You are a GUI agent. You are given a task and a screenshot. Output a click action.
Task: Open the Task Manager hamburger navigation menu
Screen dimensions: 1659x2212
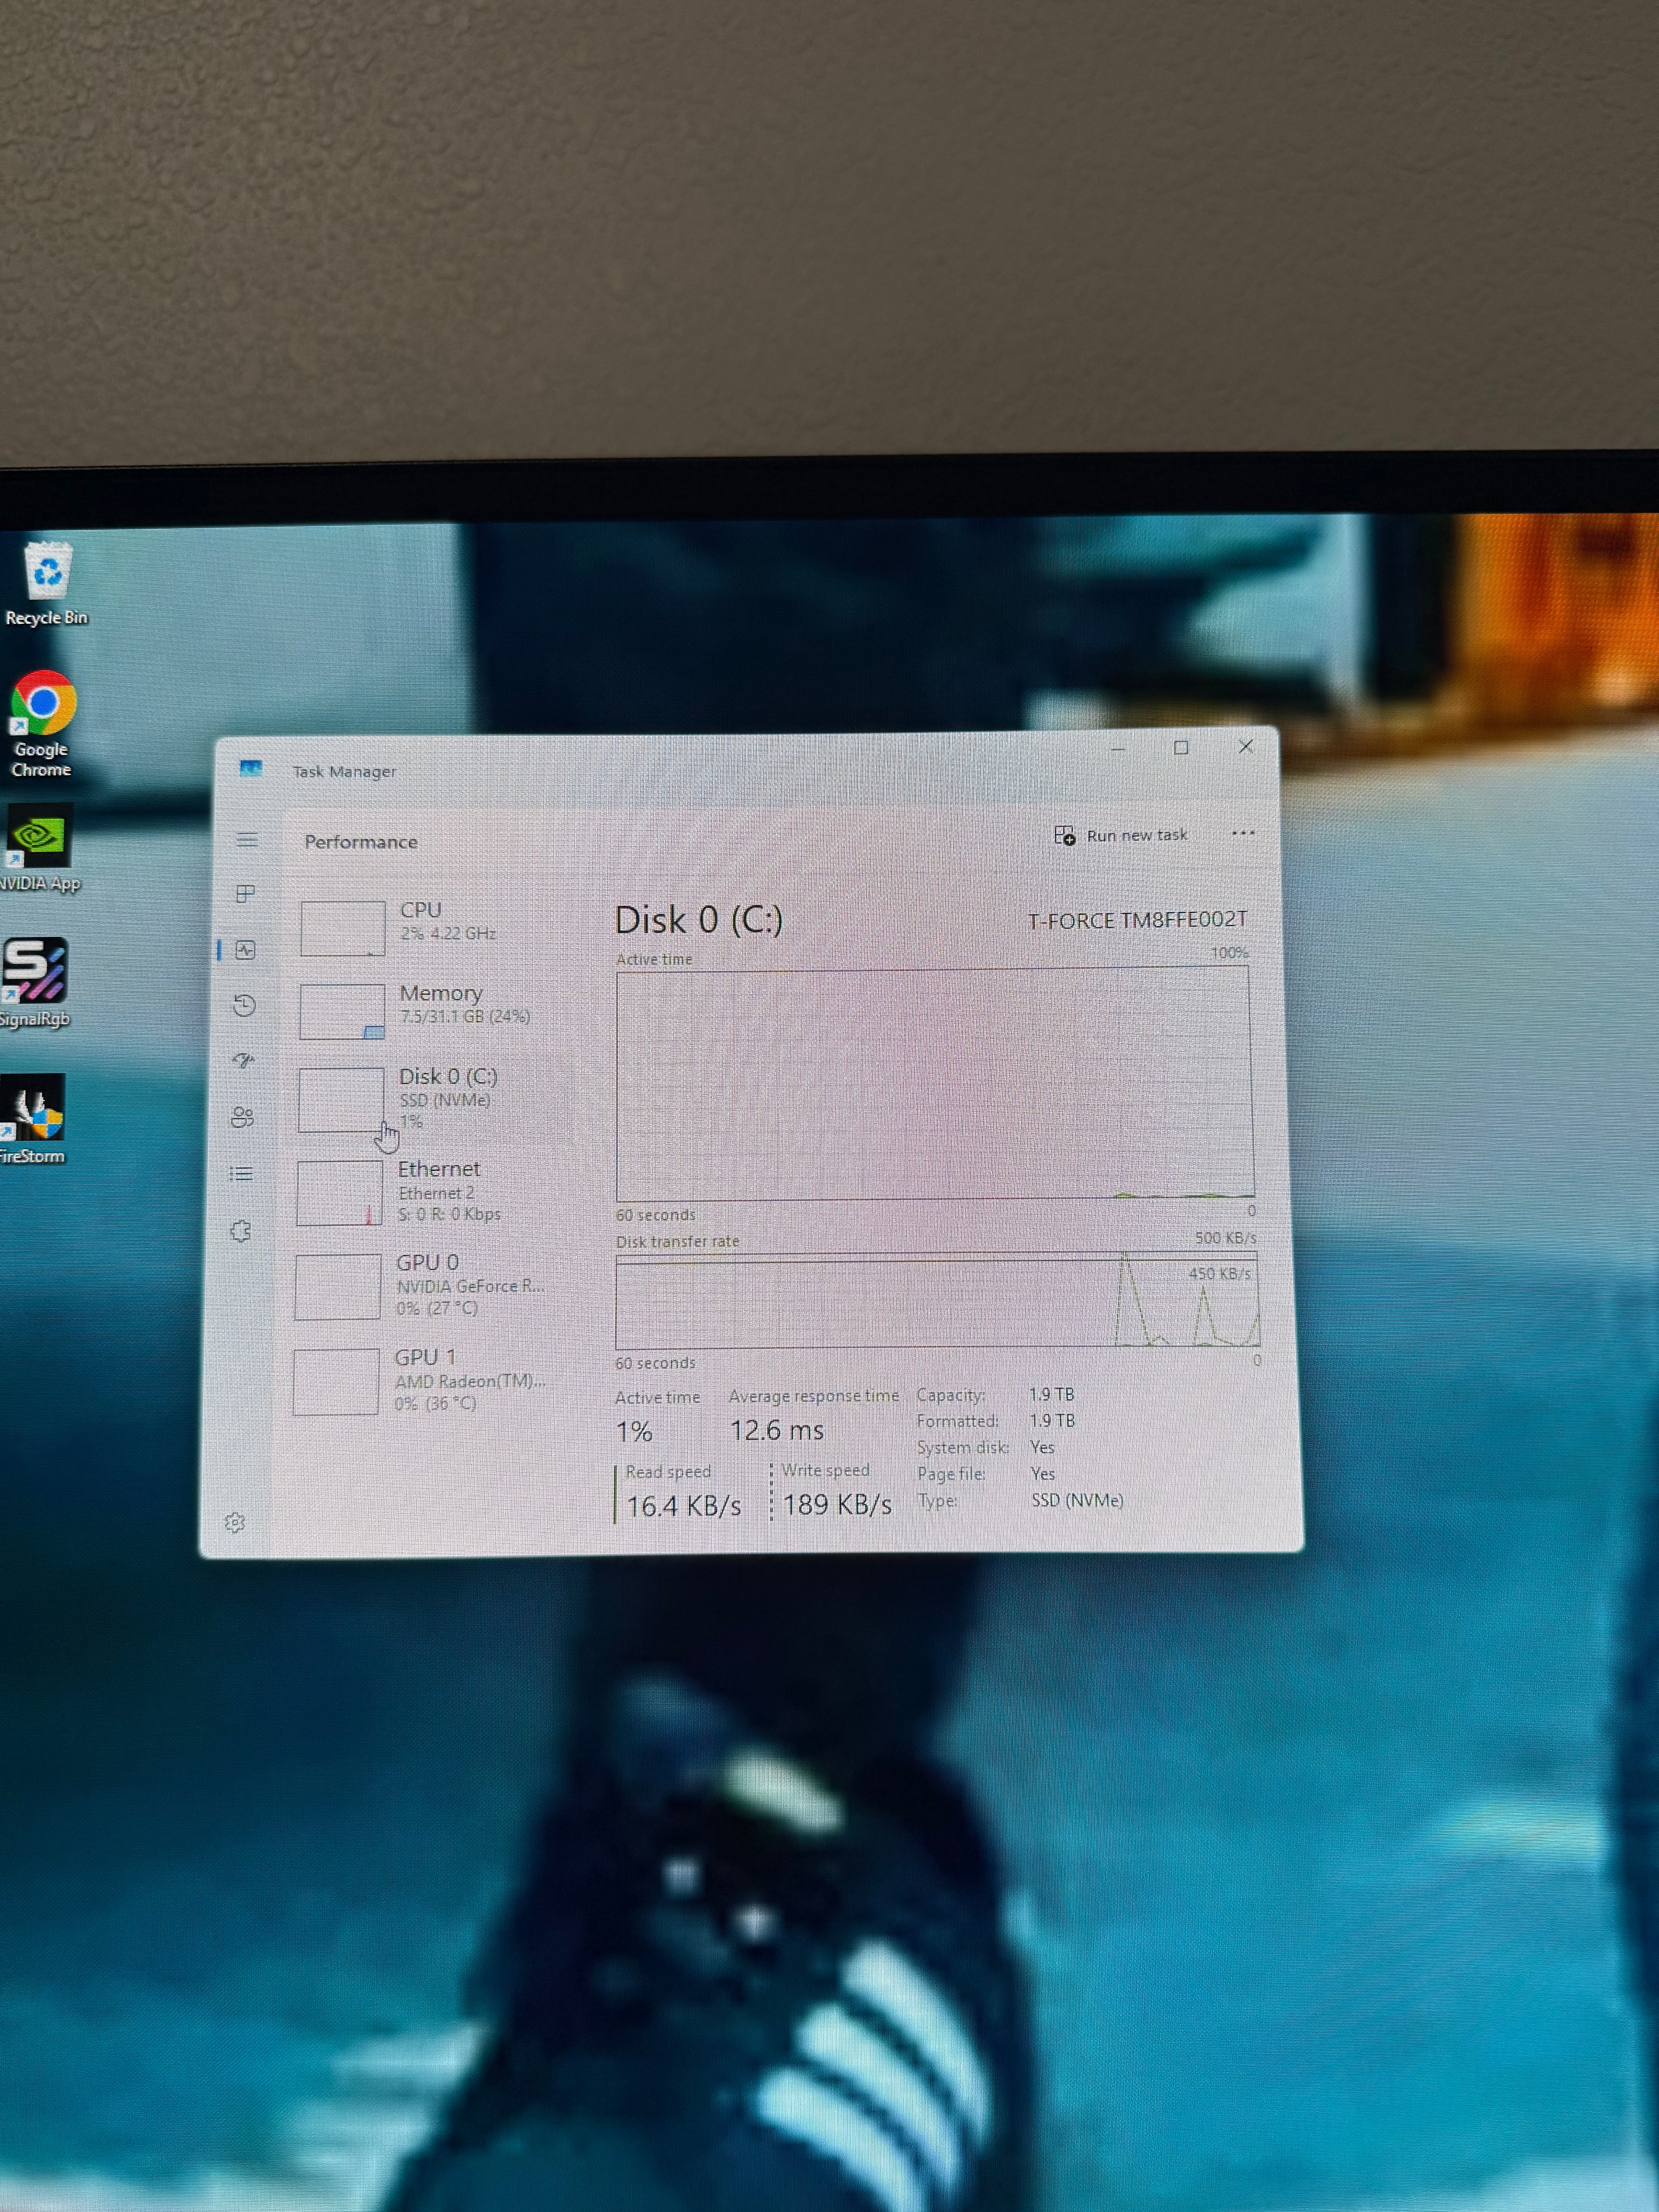pyautogui.click(x=247, y=840)
